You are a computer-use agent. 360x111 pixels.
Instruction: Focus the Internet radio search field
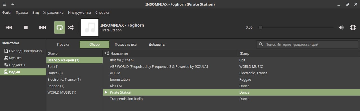tap(308, 44)
